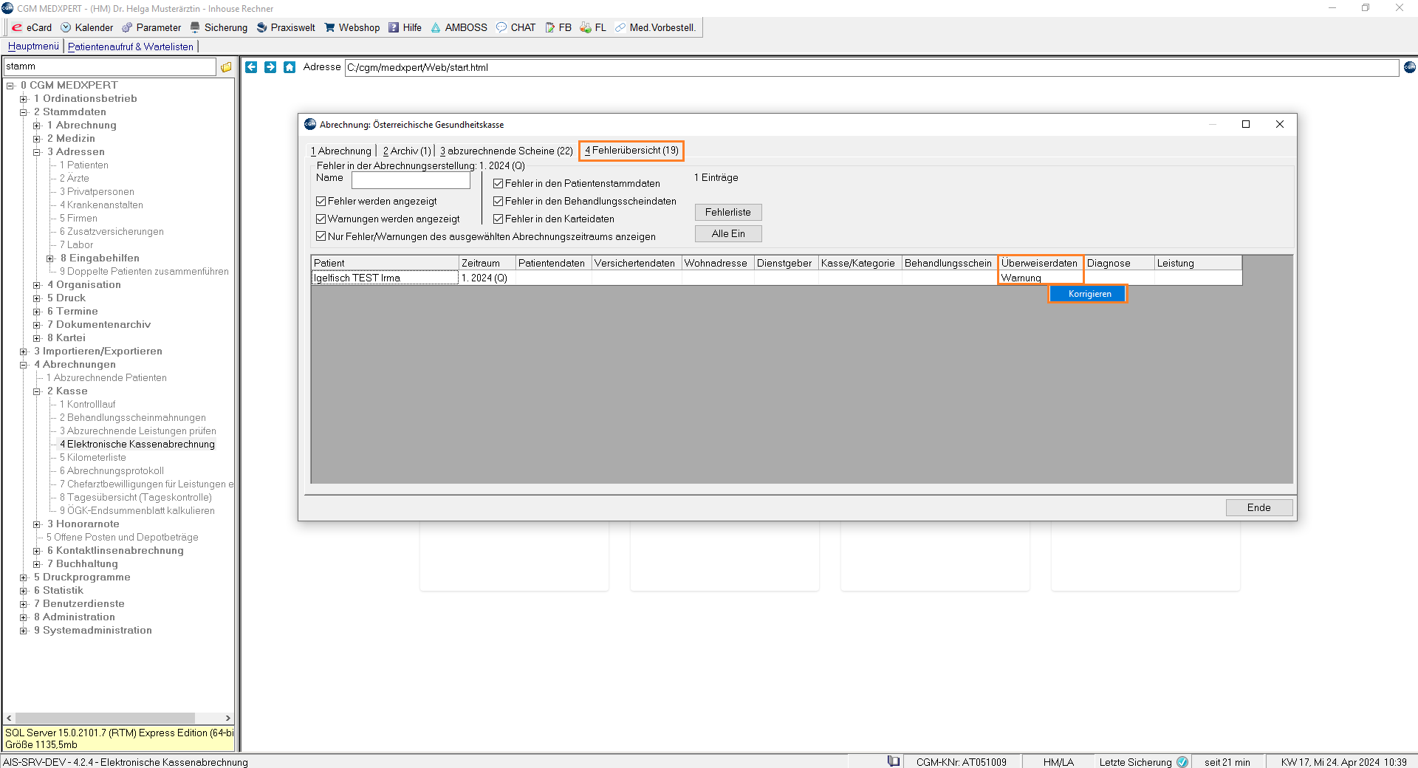Collapse 2 Kasse tree node
Viewport: 1418px width, 768px height.
pyautogui.click(x=37, y=391)
